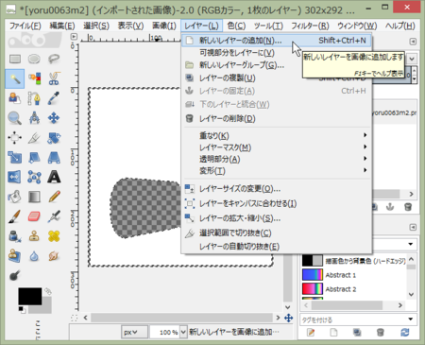Open the 編集(E) menu

pyautogui.click(x=62, y=26)
